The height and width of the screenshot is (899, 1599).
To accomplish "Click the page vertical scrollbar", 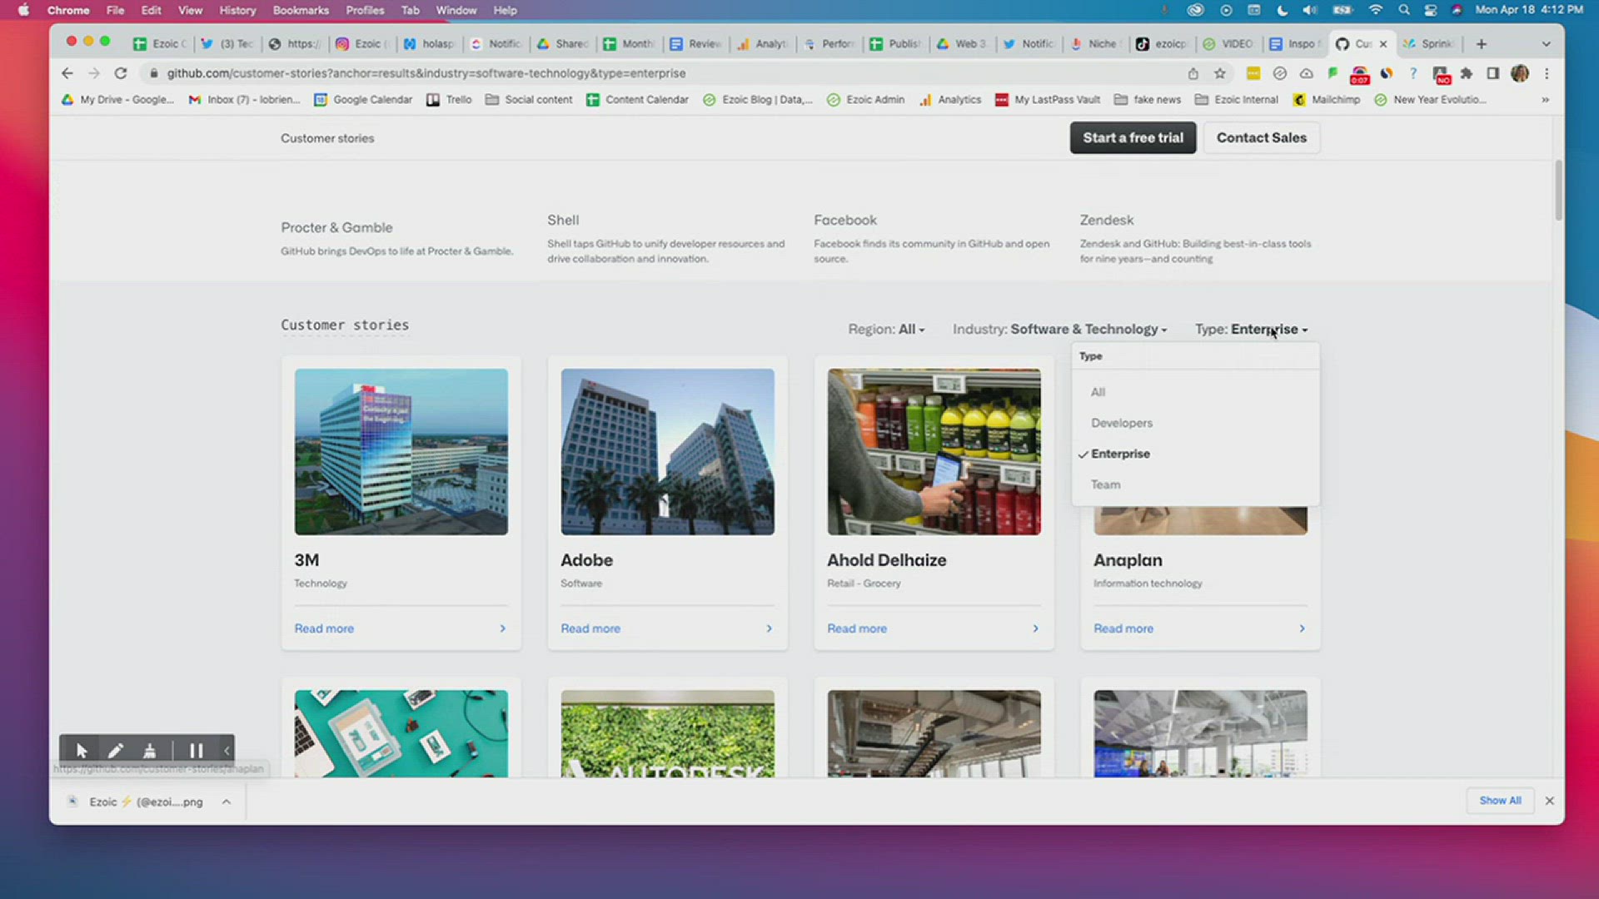I will [x=1558, y=191].
